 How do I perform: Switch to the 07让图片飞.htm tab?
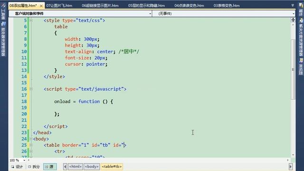click(x=59, y=6)
